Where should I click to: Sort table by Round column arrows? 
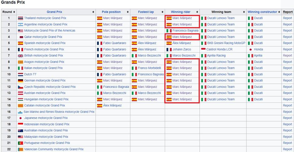(14, 12)
